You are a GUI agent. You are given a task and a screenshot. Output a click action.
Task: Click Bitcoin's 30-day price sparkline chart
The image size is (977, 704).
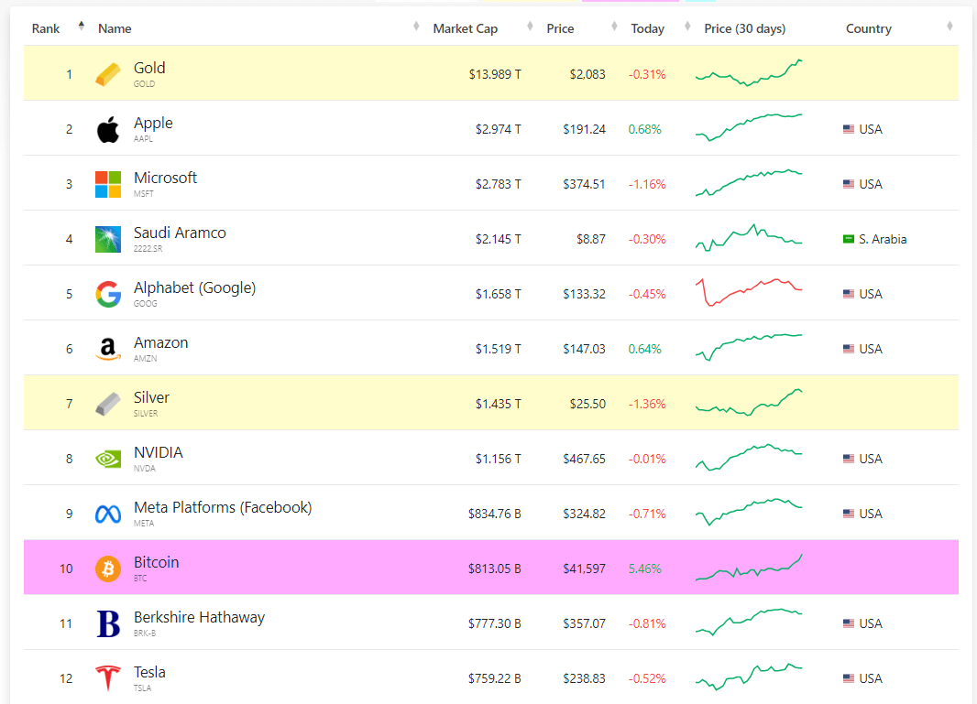click(748, 568)
